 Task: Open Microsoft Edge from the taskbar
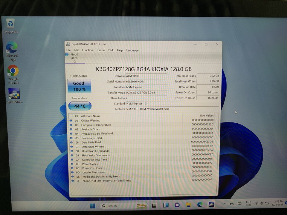(200, 205)
